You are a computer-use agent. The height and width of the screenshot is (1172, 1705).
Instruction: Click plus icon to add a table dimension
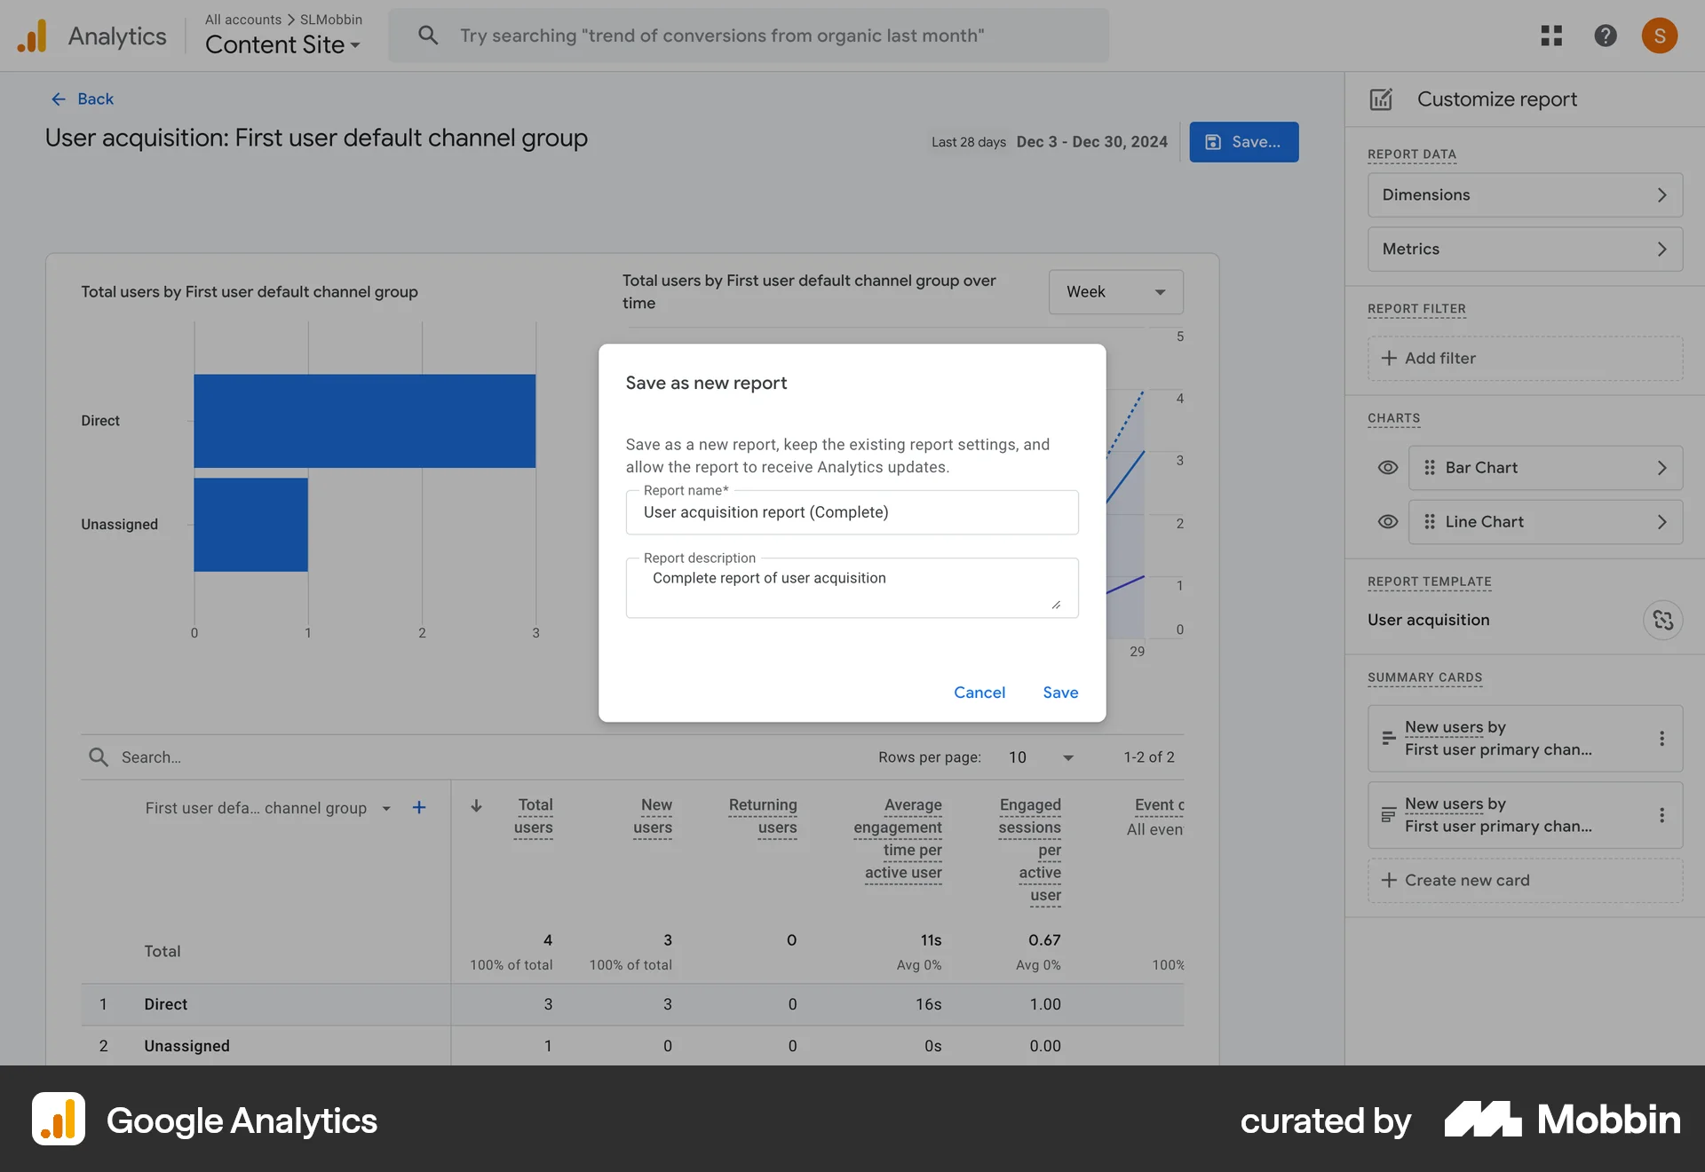pos(419,808)
